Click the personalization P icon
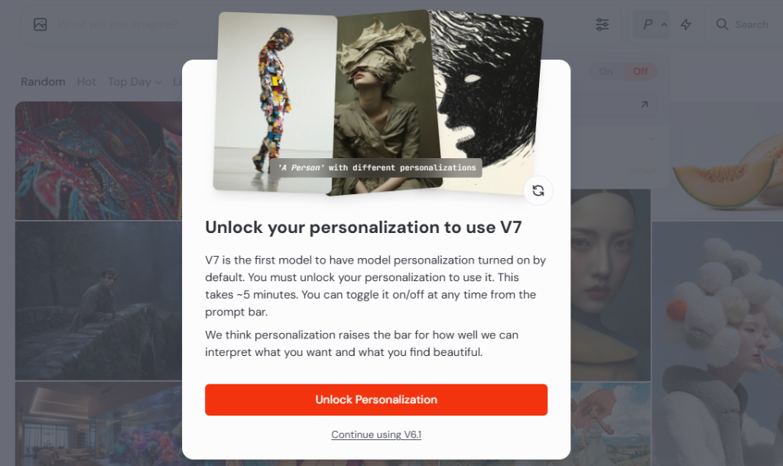This screenshot has width=783, height=466. click(x=648, y=24)
